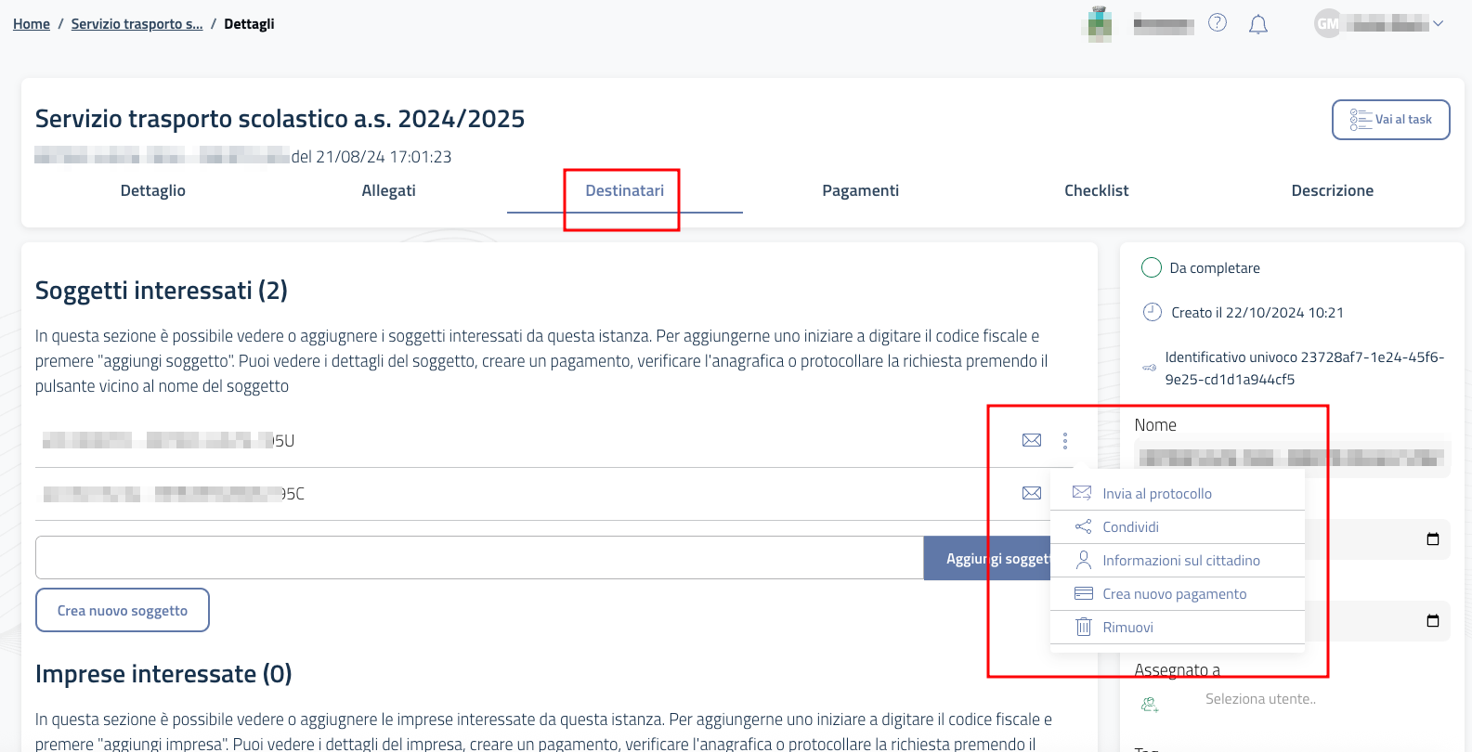Switch to the Allegati tab
The height and width of the screenshot is (752, 1472).
pyautogui.click(x=388, y=190)
